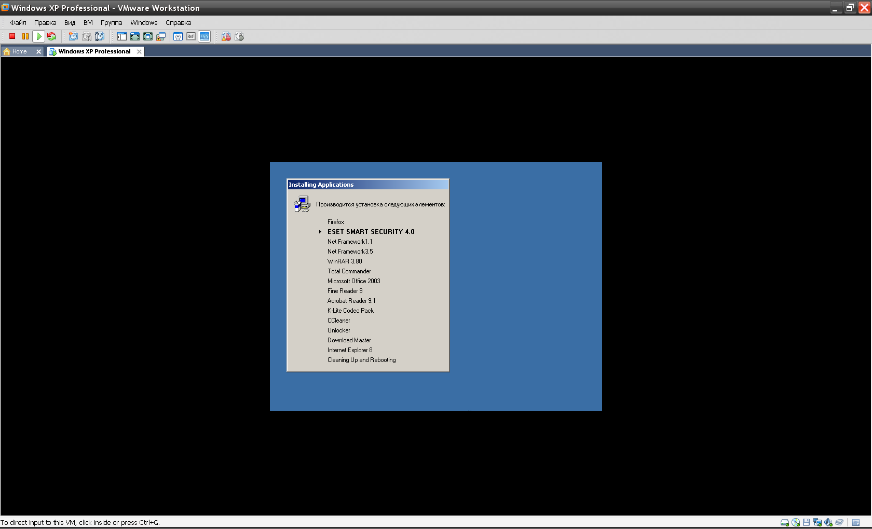Open the Справка menu
Screen dimensions: 872x529
179,22
